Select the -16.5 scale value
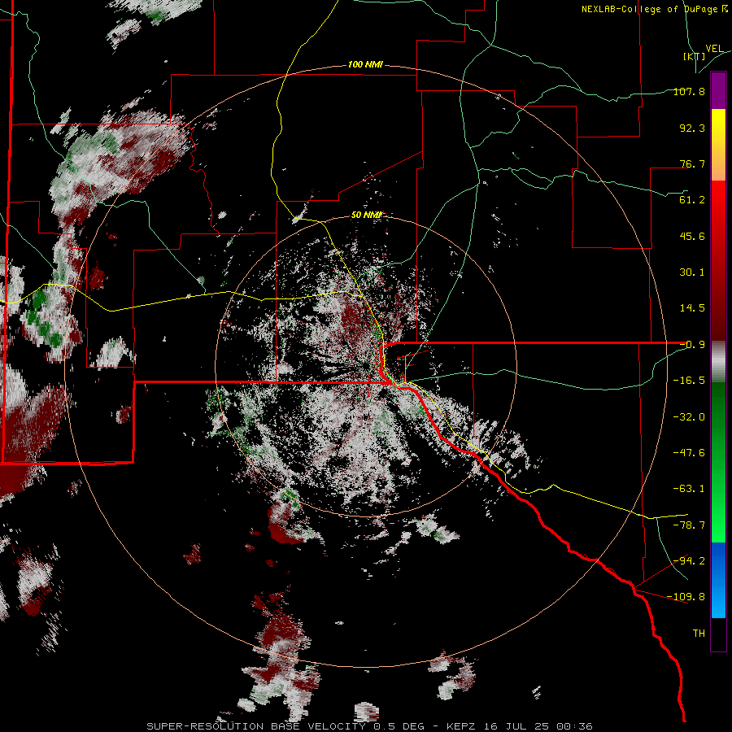 point(689,381)
